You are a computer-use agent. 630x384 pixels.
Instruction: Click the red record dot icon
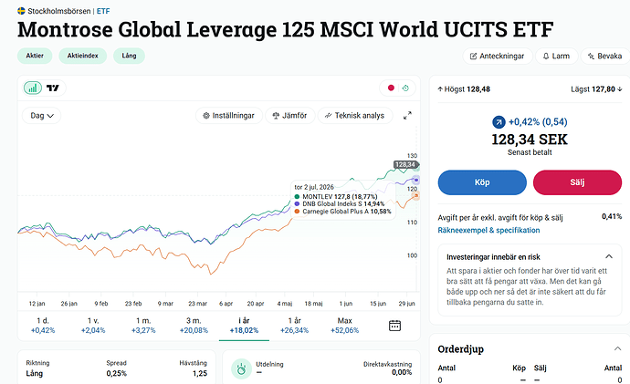coord(391,88)
